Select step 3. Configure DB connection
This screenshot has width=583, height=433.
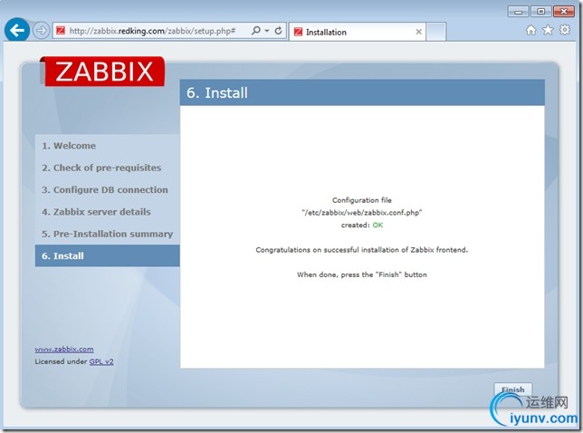click(105, 189)
